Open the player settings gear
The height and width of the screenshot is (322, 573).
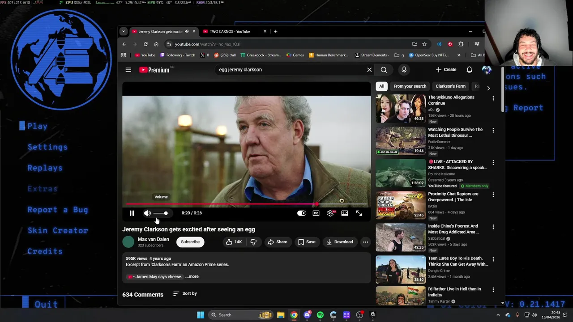330,213
